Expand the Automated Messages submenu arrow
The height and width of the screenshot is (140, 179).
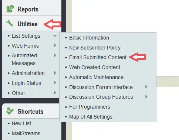[x=55, y=55]
